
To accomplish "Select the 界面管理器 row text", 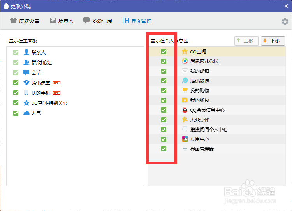I will pos(202,149).
